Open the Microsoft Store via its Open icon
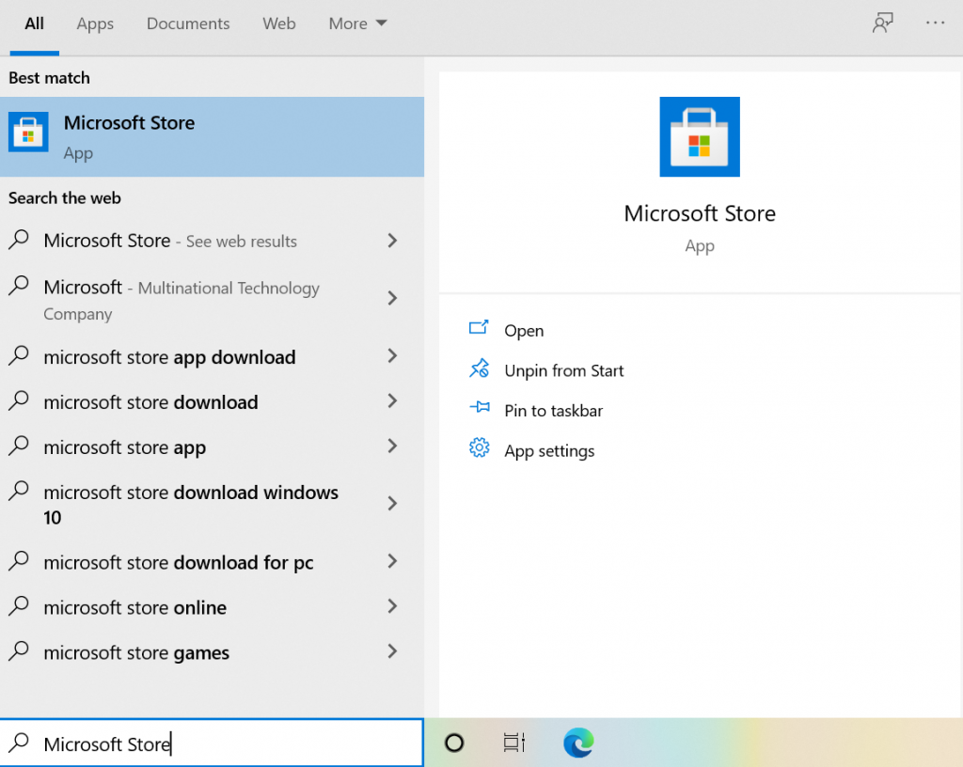 click(480, 330)
